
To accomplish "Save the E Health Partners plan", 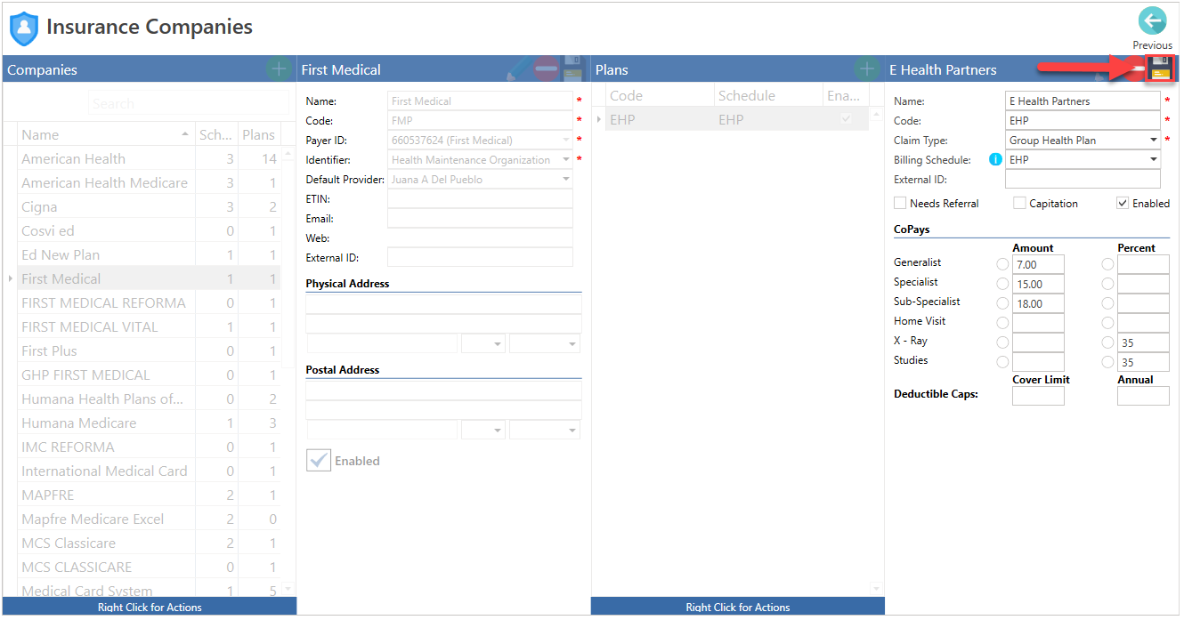I will coord(1160,68).
